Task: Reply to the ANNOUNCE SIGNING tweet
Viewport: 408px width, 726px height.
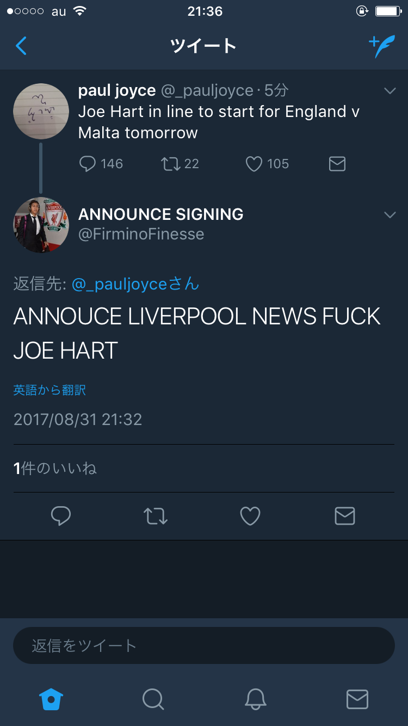Action: (61, 516)
